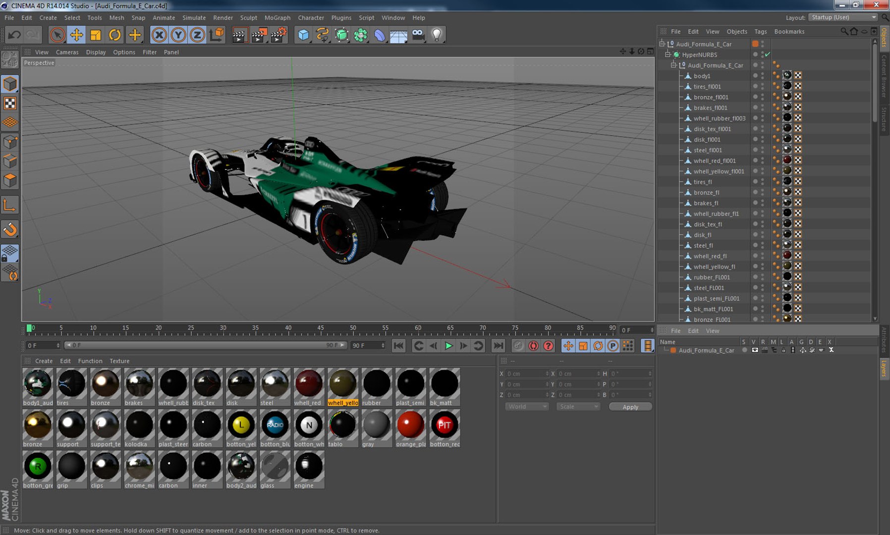Select the whell_red material swatch
The width and height of the screenshot is (890, 535).
click(x=309, y=387)
